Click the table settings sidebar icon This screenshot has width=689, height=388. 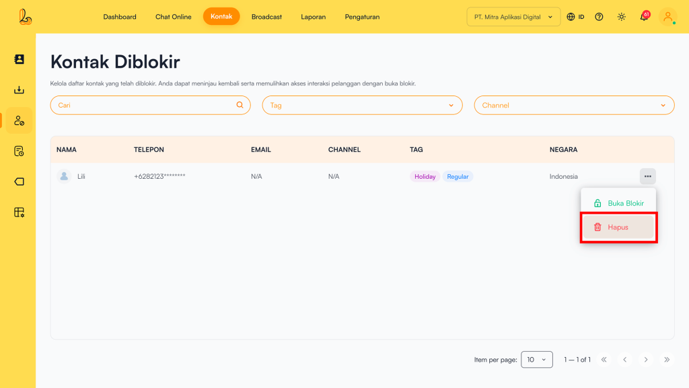tap(19, 212)
